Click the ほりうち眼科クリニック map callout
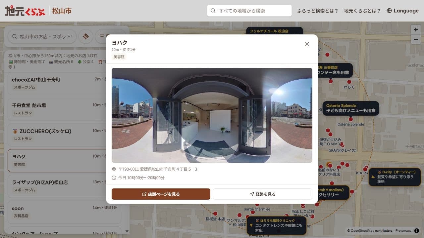 click(x=277, y=225)
